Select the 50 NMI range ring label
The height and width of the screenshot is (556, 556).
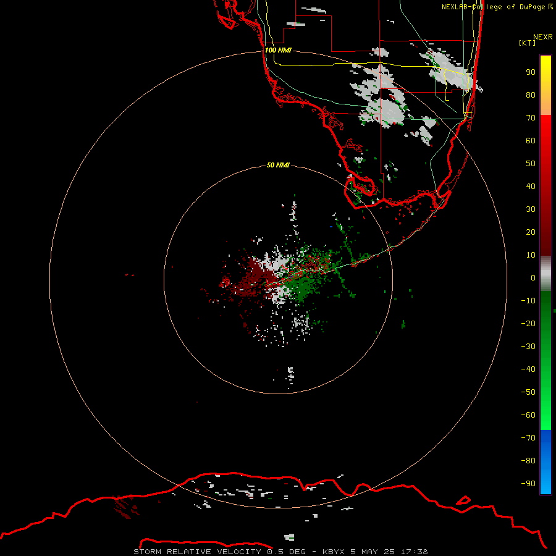[x=279, y=165]
